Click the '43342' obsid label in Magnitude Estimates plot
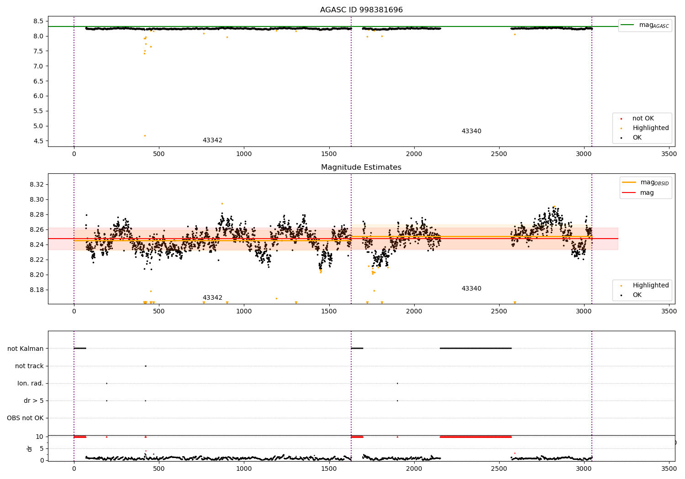Screen dimensions: 685x479 [x=212, y=298]
